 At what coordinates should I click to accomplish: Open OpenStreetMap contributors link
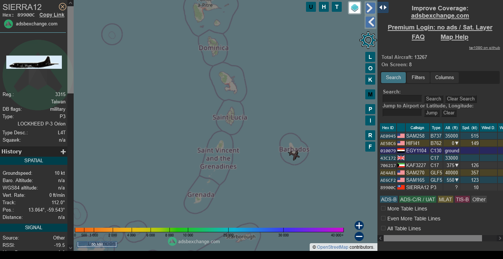click(333, 247)
